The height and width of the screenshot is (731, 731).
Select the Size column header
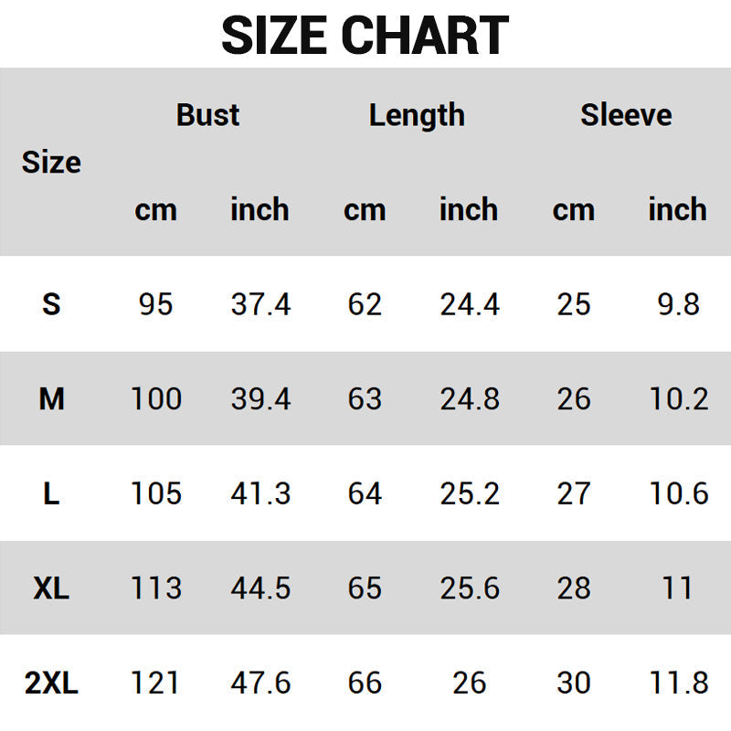pyautogui.click(x=51, y=163)
